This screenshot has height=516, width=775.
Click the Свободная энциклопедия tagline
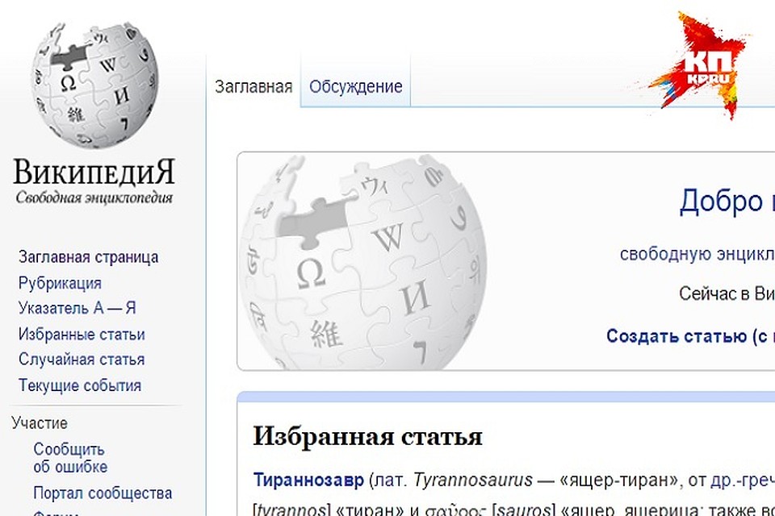point(94,198)
